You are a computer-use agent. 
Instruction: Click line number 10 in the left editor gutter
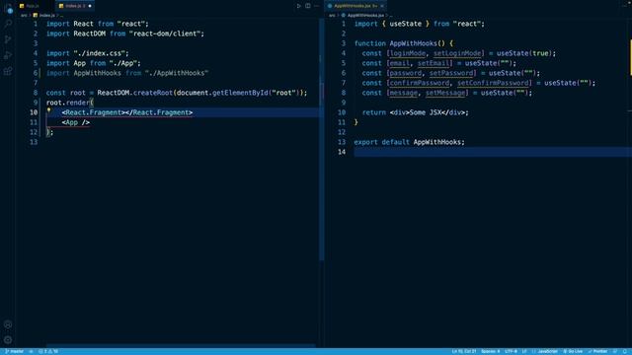(34, 112)
